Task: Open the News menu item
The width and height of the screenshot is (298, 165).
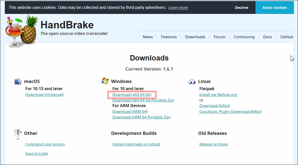Action: [148, 37]
